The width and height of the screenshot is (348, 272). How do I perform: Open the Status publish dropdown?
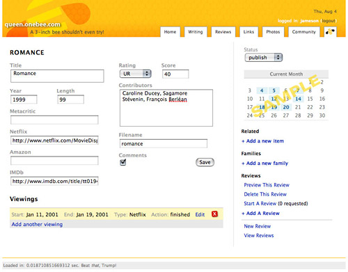tap(264, 58)
